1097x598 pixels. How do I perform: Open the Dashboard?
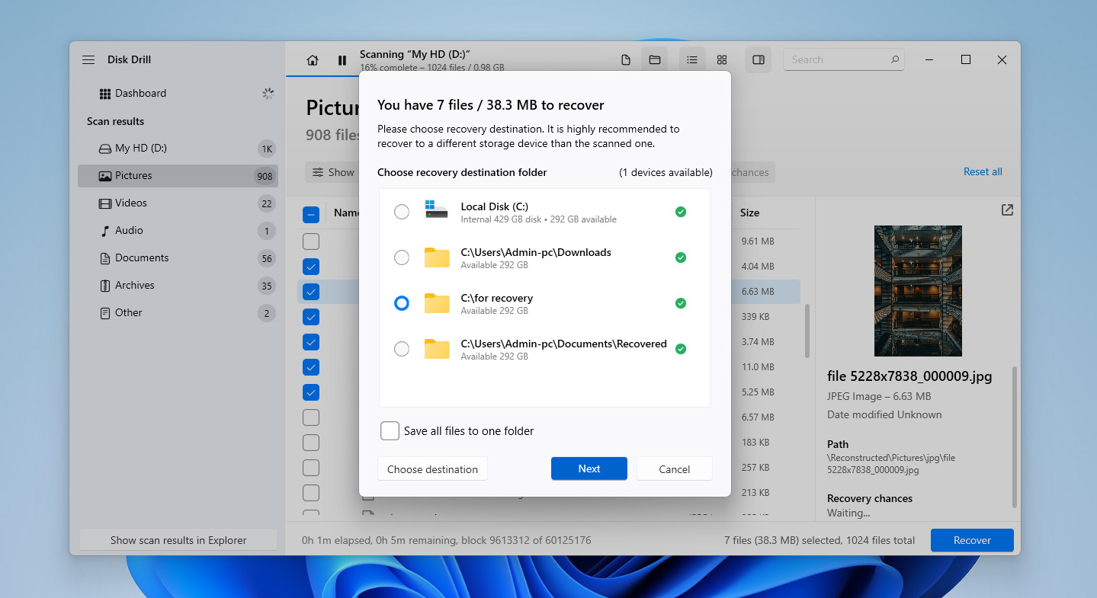pyautogui.click(x=141, y=93)
